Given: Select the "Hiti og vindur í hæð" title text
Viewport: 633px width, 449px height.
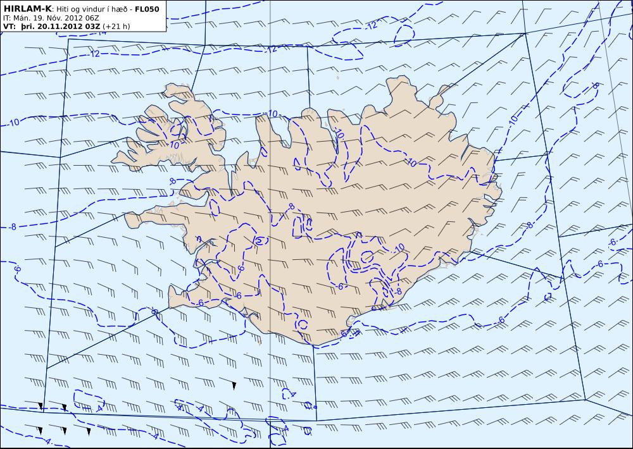Looking at the screenshot, I should (x=92, y=9).
